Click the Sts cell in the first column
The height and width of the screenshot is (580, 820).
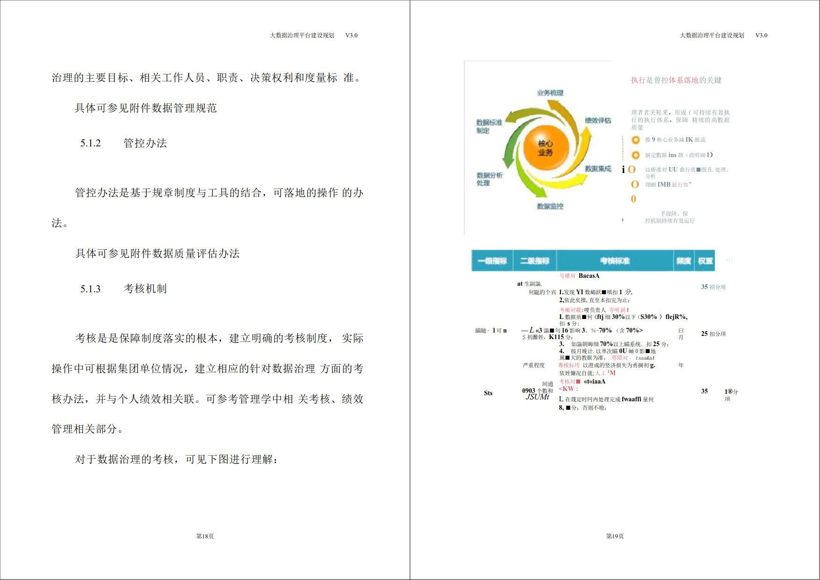pyautogui.click(x=488, y=393)
